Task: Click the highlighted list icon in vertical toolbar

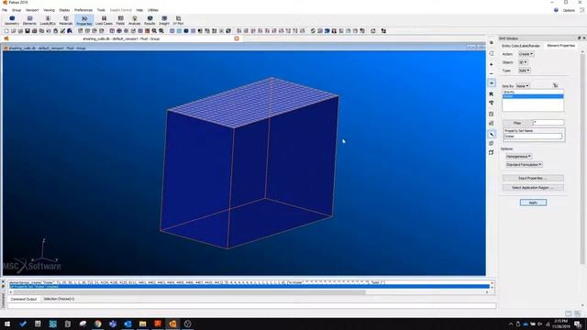Action: pyautogui.click(x=492, y=83)
